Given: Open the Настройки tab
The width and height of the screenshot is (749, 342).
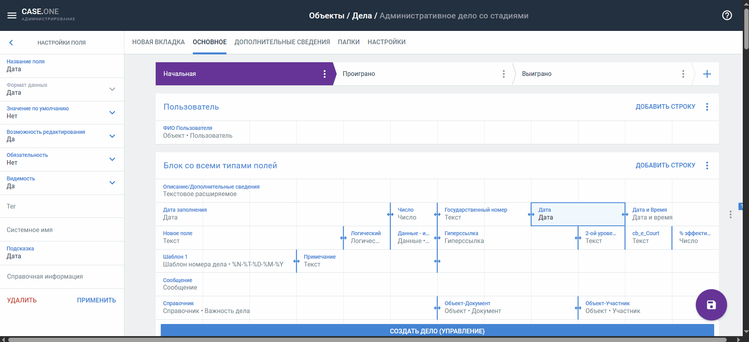Looking at the screenshot, I should tap(386, 42).
